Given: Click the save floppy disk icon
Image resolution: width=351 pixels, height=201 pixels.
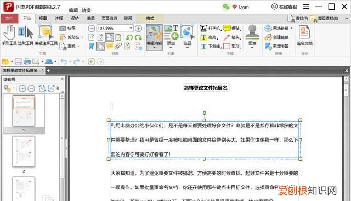Looking at the screenshot, I should tap(18, 62).
